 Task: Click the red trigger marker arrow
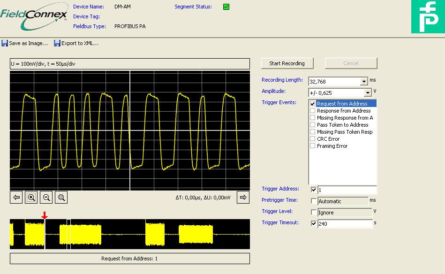click(44, 215)
